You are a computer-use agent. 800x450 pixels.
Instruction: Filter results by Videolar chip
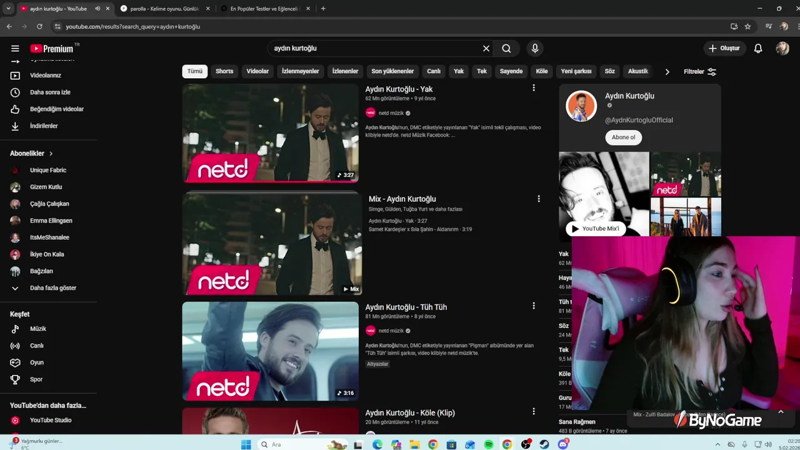click(257, 71)
